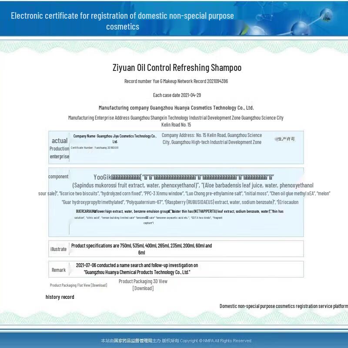The height and width of the screenshot is (348, 348).
Task: Click the Chinese production license link
Action: (x=286, y=139)
